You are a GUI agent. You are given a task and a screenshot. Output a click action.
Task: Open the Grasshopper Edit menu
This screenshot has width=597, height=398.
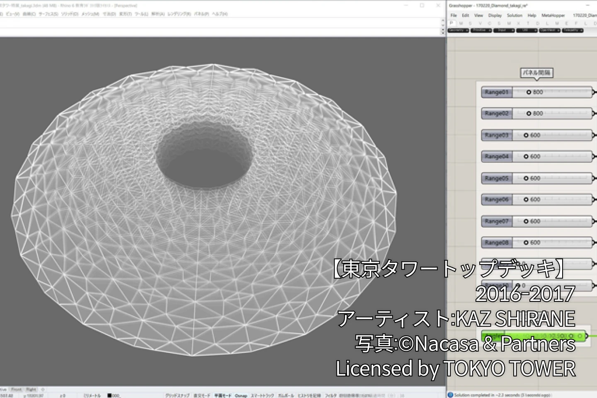[x=466, y=15]
